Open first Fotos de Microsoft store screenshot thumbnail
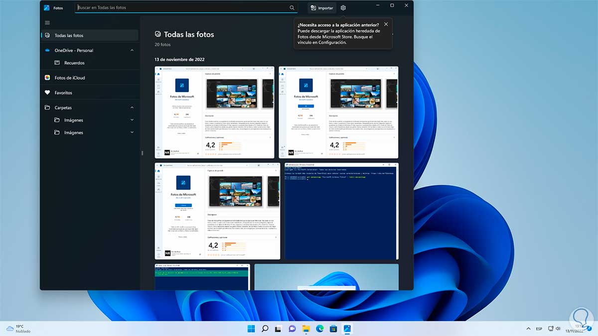Viewport: 598px width, 336px height. [215, 112]
